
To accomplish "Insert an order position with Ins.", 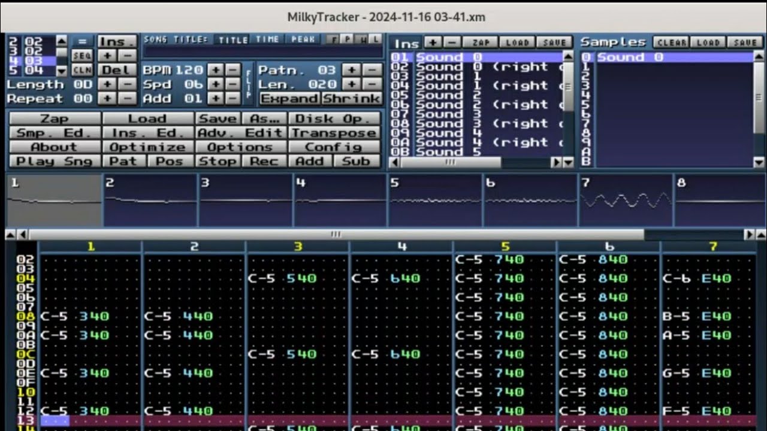I will [x=117, y=41].
